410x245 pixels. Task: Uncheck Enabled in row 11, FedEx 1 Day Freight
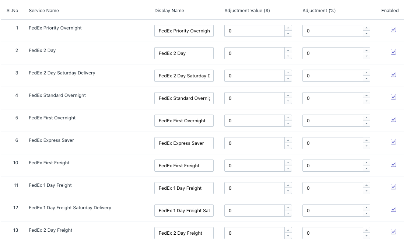pos(393,187)
